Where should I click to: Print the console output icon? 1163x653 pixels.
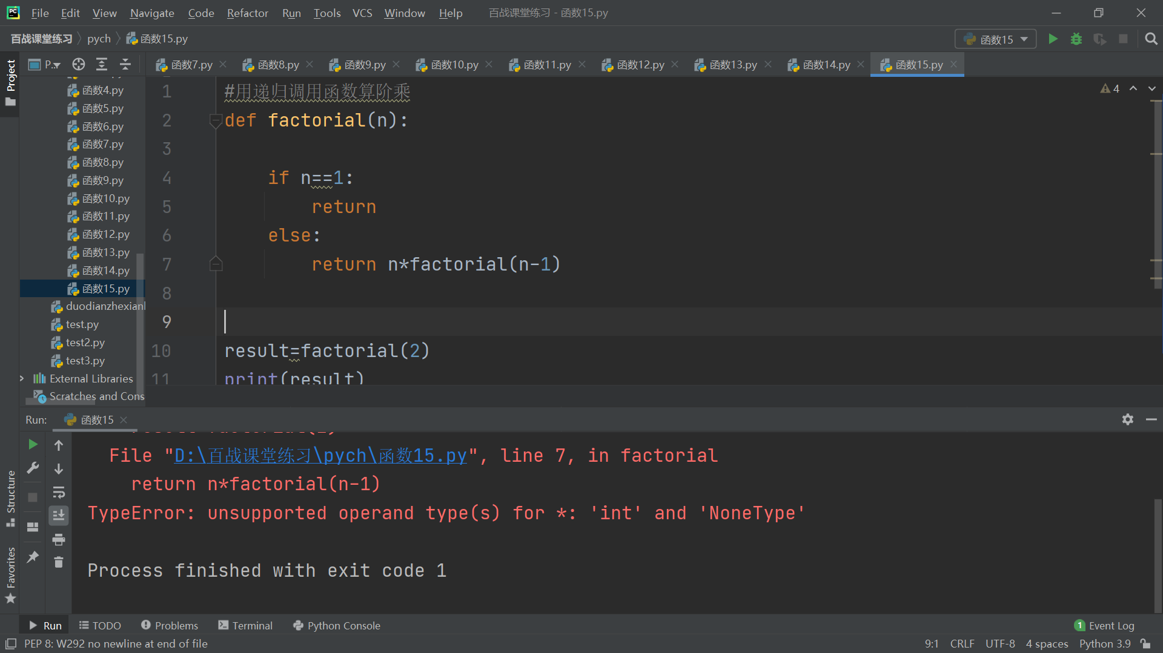(x=59, y=539)
